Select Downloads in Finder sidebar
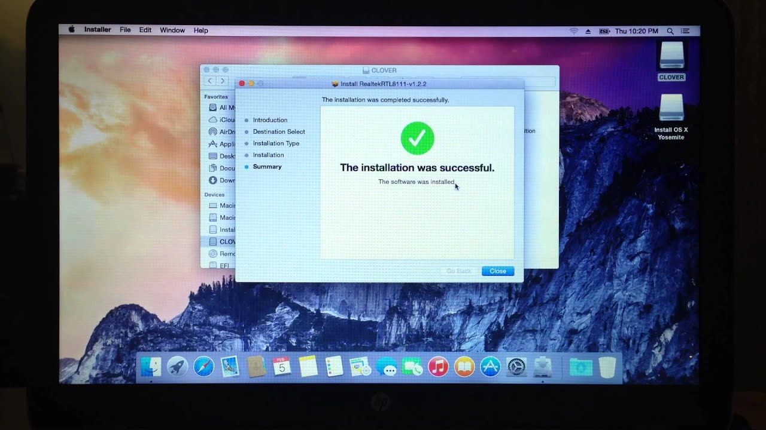Image resolution: width=766 pixels, height=430 pixels. point(221,180)
